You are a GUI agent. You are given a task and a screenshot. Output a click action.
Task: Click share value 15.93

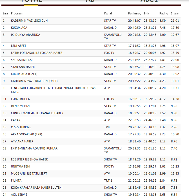pos(175,173)
